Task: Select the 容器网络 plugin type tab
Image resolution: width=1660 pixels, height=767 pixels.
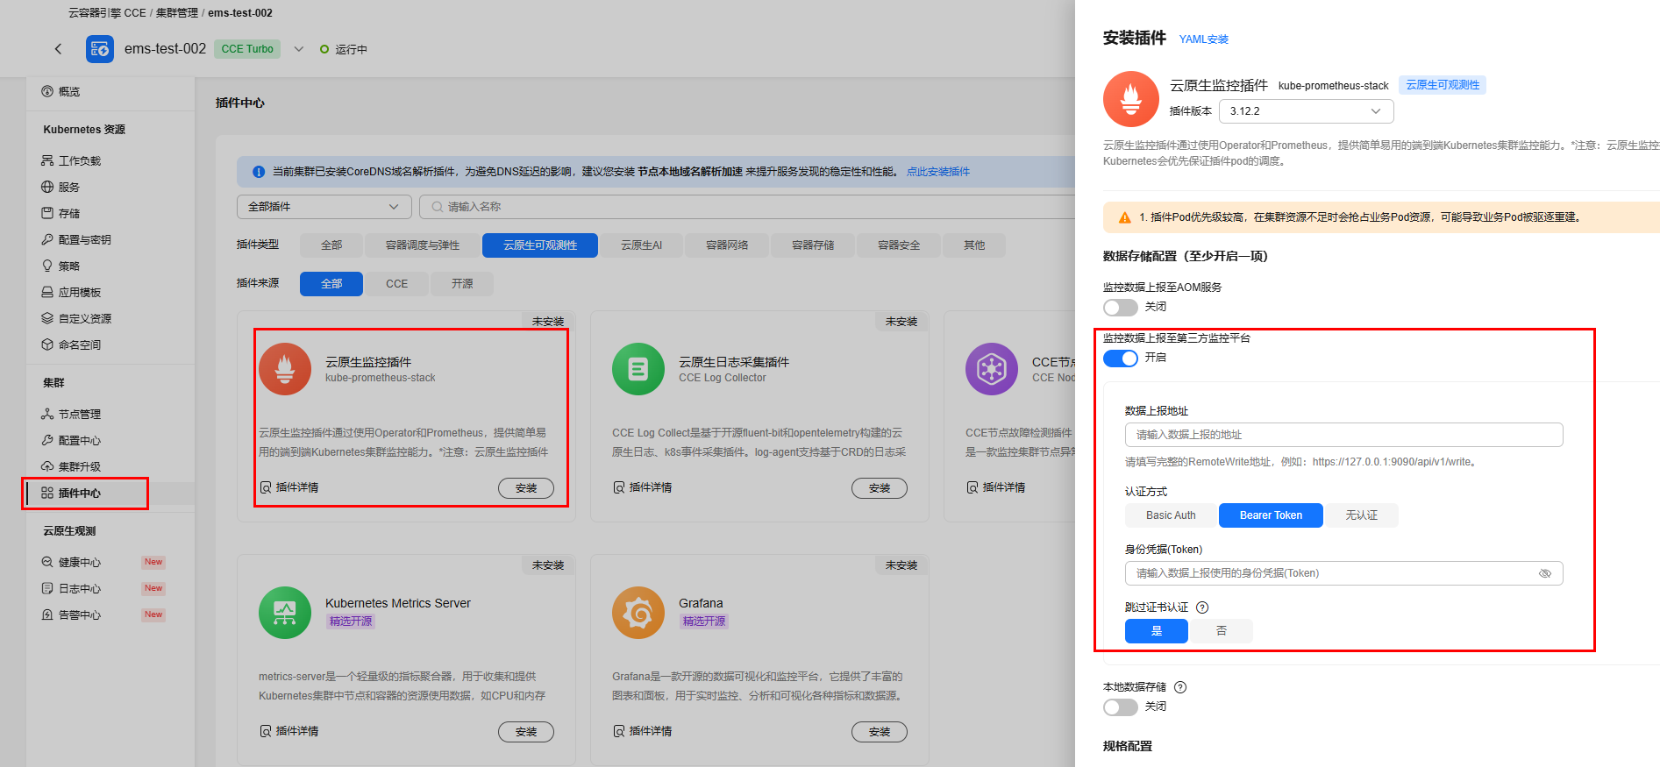Action: point(726,245)
